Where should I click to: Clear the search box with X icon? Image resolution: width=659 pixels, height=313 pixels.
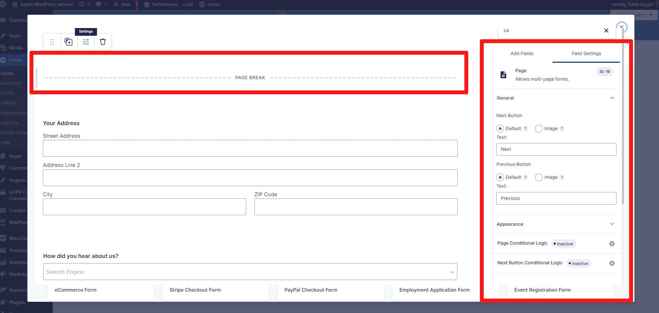(606, 30)
